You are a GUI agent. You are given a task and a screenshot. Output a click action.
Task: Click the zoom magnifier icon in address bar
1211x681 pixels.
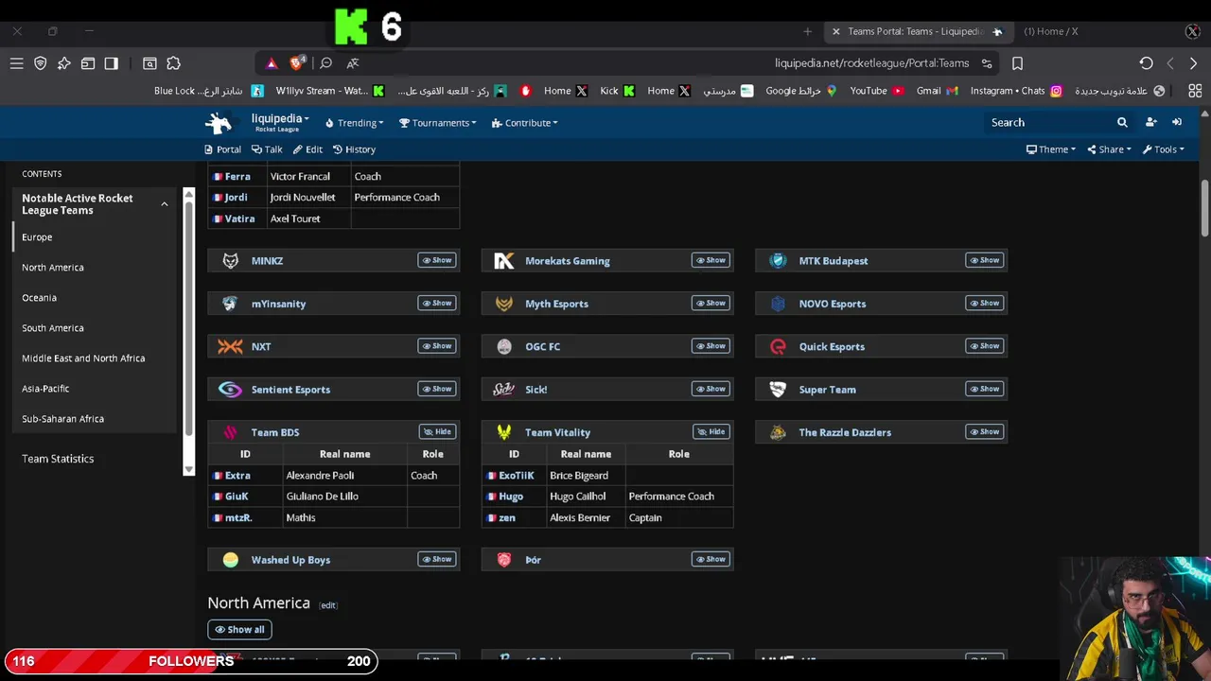[x=325, y=63]
